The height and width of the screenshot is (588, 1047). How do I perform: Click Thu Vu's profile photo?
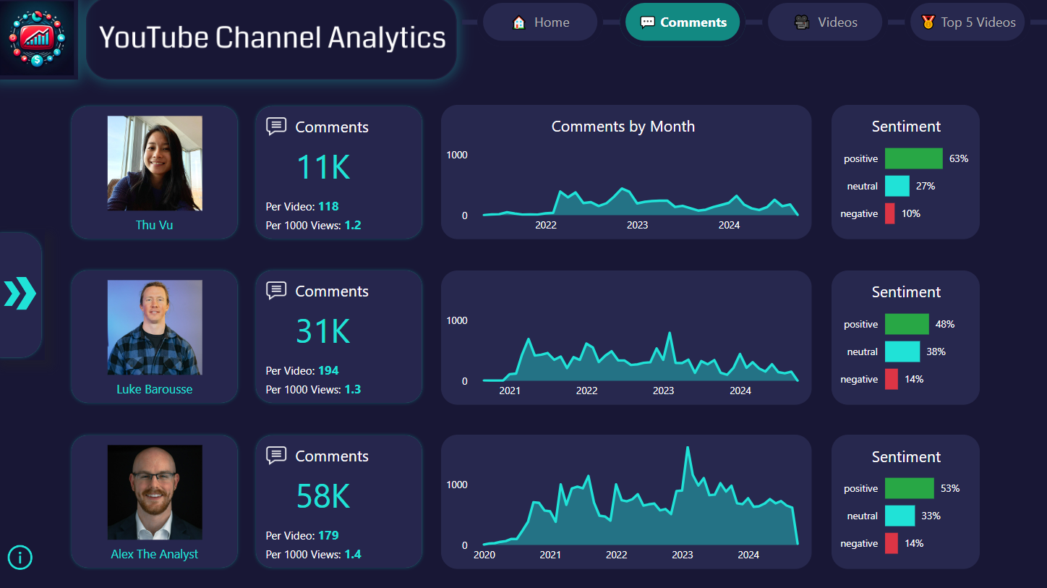[x=155, y=163]
